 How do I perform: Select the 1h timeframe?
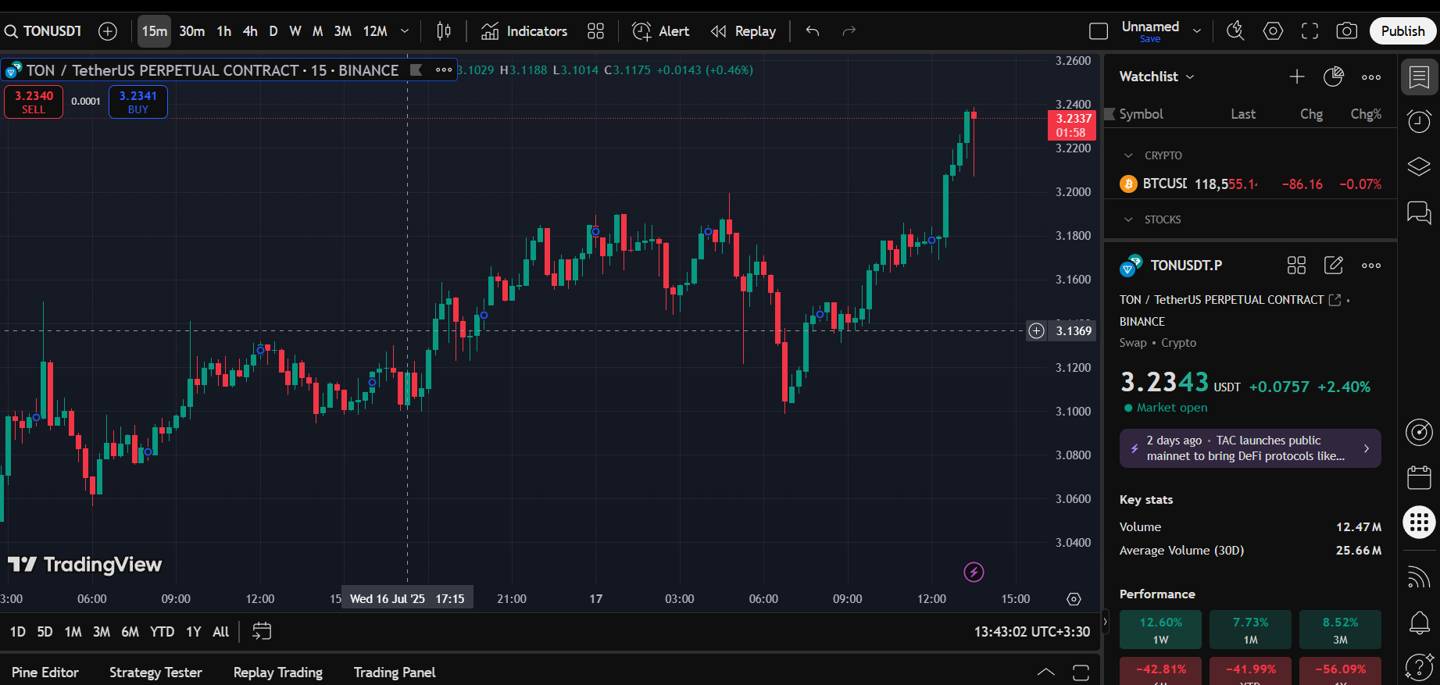click(224, 31)
